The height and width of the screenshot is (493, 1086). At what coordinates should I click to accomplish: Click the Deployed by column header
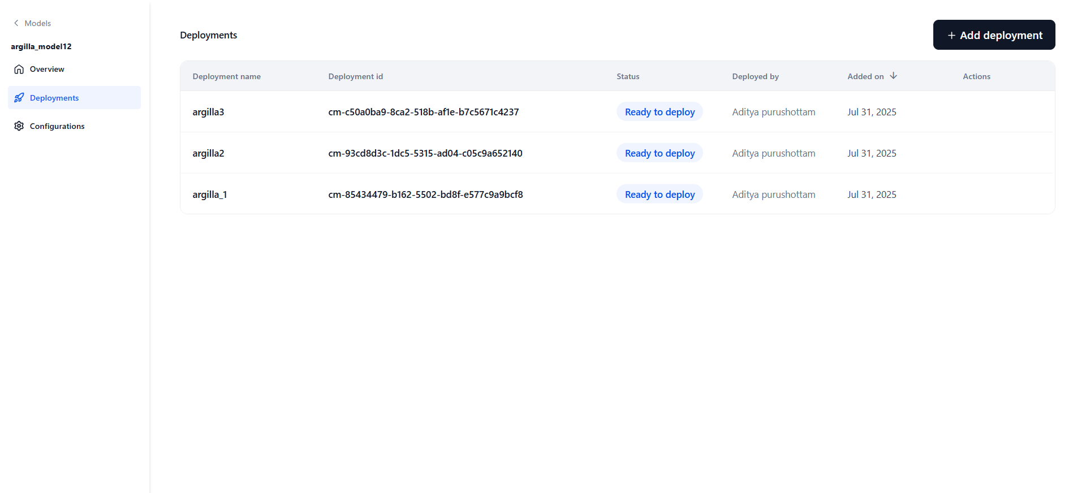(755, 76)
